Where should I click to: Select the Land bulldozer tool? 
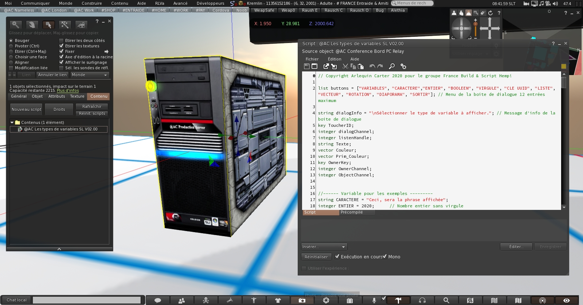81,25
